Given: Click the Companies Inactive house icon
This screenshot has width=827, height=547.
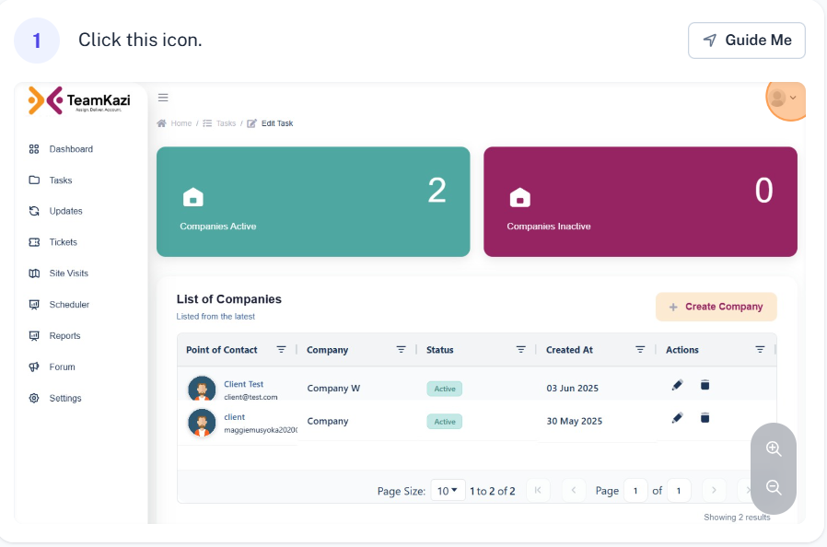Looking at the screenshot, I should tap(520, 197).
